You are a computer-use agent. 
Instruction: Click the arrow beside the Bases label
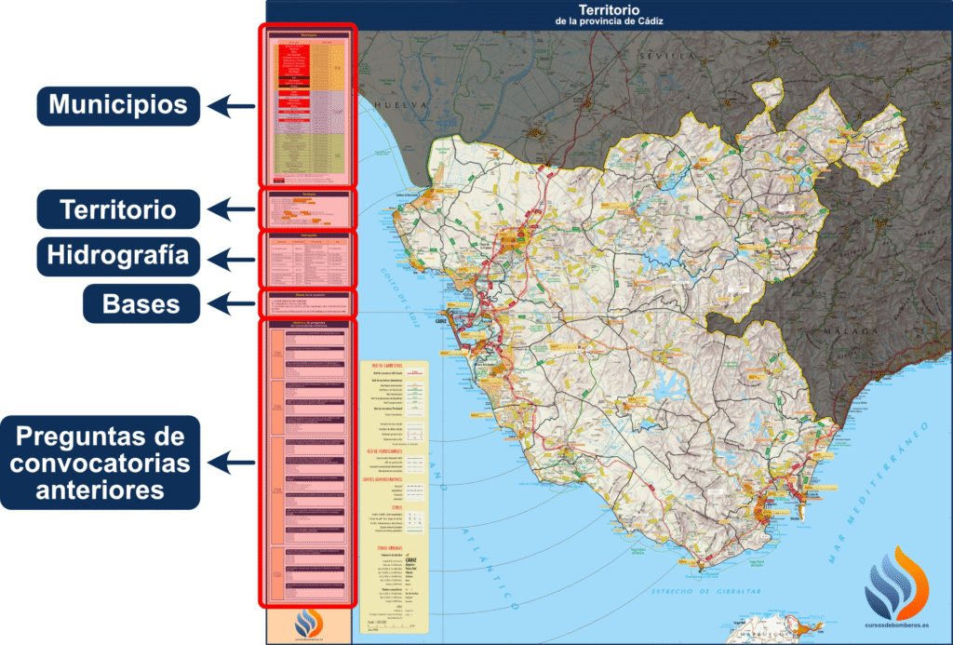click(231, 302)
